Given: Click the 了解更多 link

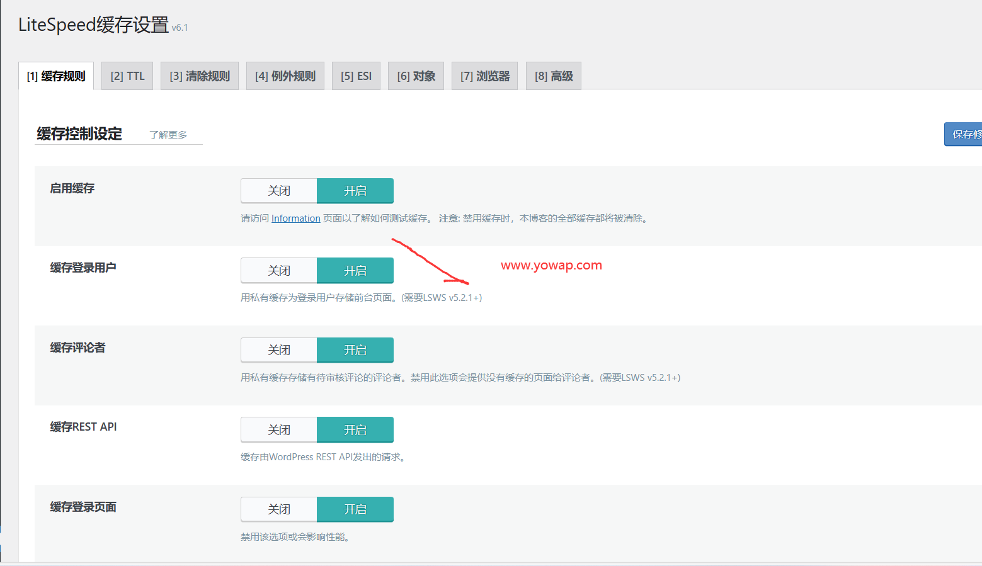Looking at the screenshot, I should pyautogui.click(x=168, y=134).
